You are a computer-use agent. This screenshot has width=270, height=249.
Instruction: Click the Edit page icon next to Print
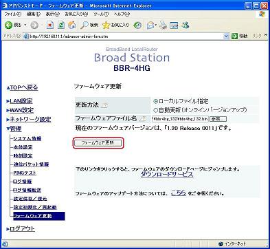coord(174,25)
